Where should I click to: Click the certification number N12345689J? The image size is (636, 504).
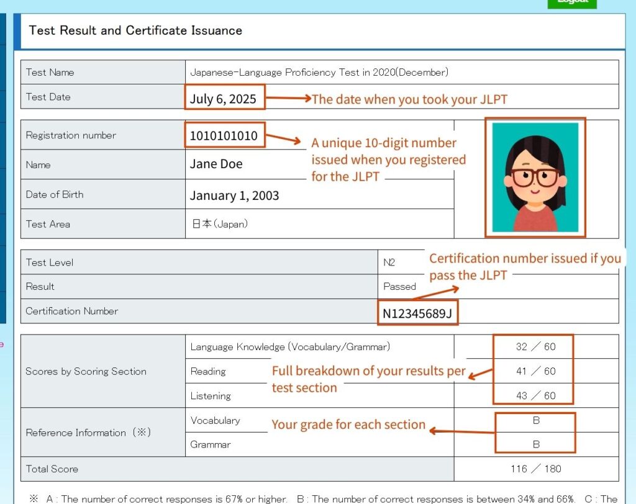(x=417, y=313)
